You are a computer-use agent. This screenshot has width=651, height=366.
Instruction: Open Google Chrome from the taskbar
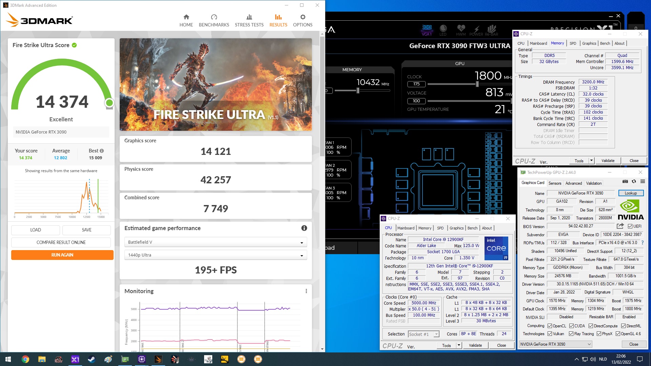point(25,359)
